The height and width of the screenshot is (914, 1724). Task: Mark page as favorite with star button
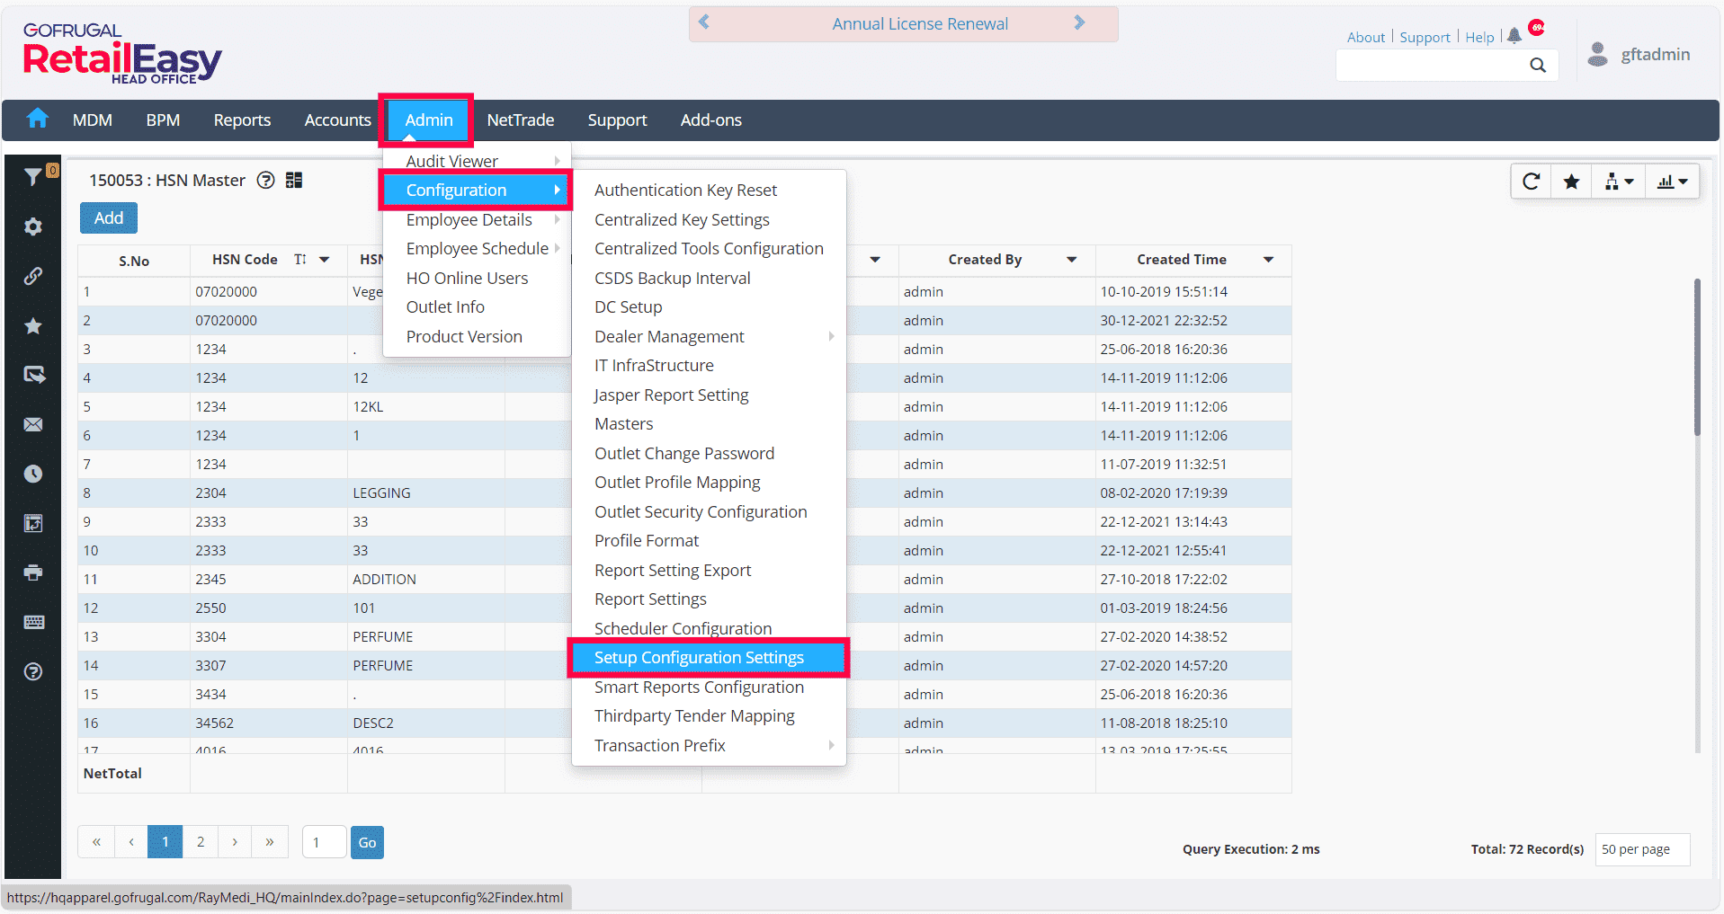(1571, 182)
